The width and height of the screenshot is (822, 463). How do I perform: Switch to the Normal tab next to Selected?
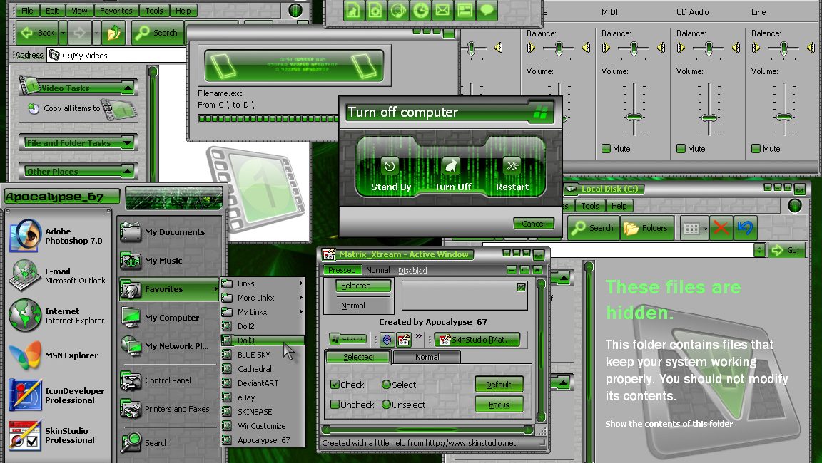(427, 357)
